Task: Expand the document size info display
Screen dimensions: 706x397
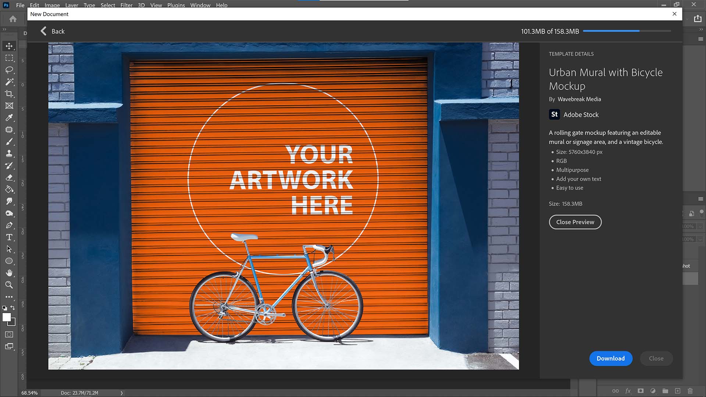Action: 122,393
